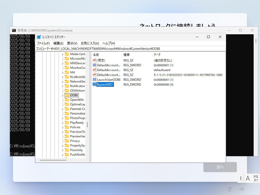
Task: Expand the PrecisionTo key
Action: [x=62, y=132]
